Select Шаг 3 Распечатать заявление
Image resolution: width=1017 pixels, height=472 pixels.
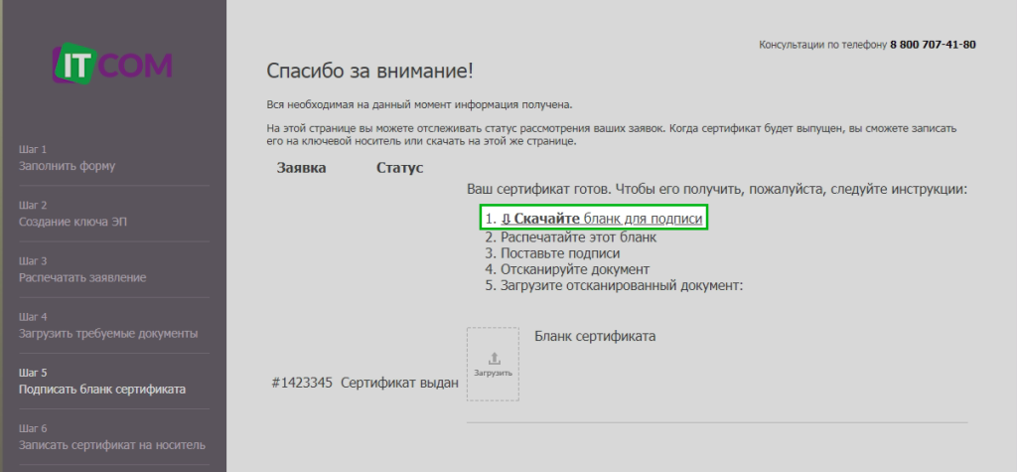pyautogui.click(x=82, y=268)
